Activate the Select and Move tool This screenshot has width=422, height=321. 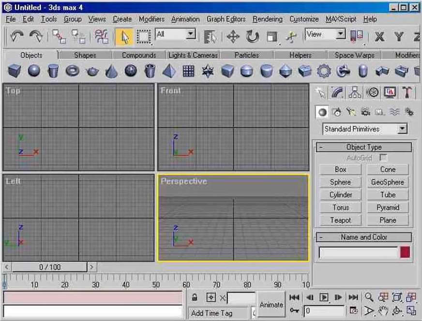[233, 37]
